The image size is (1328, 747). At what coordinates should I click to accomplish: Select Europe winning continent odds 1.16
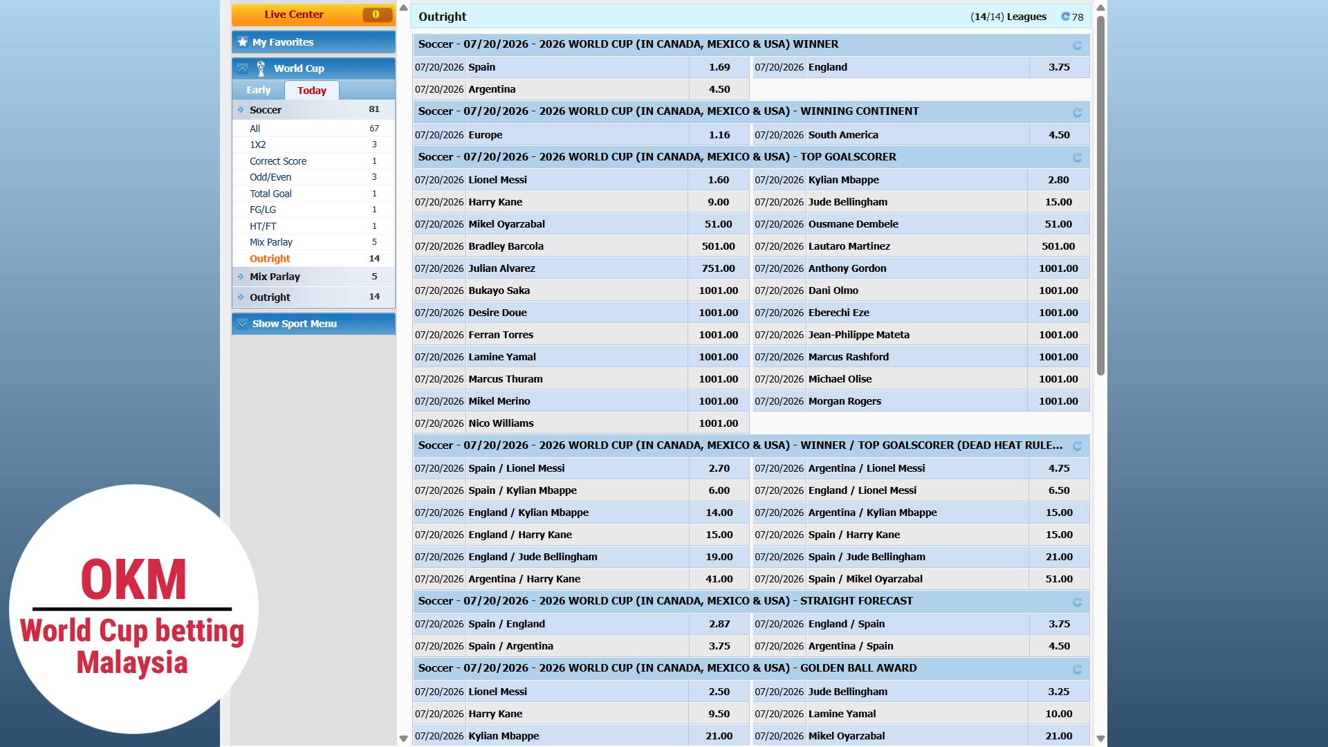click(719, 135)
